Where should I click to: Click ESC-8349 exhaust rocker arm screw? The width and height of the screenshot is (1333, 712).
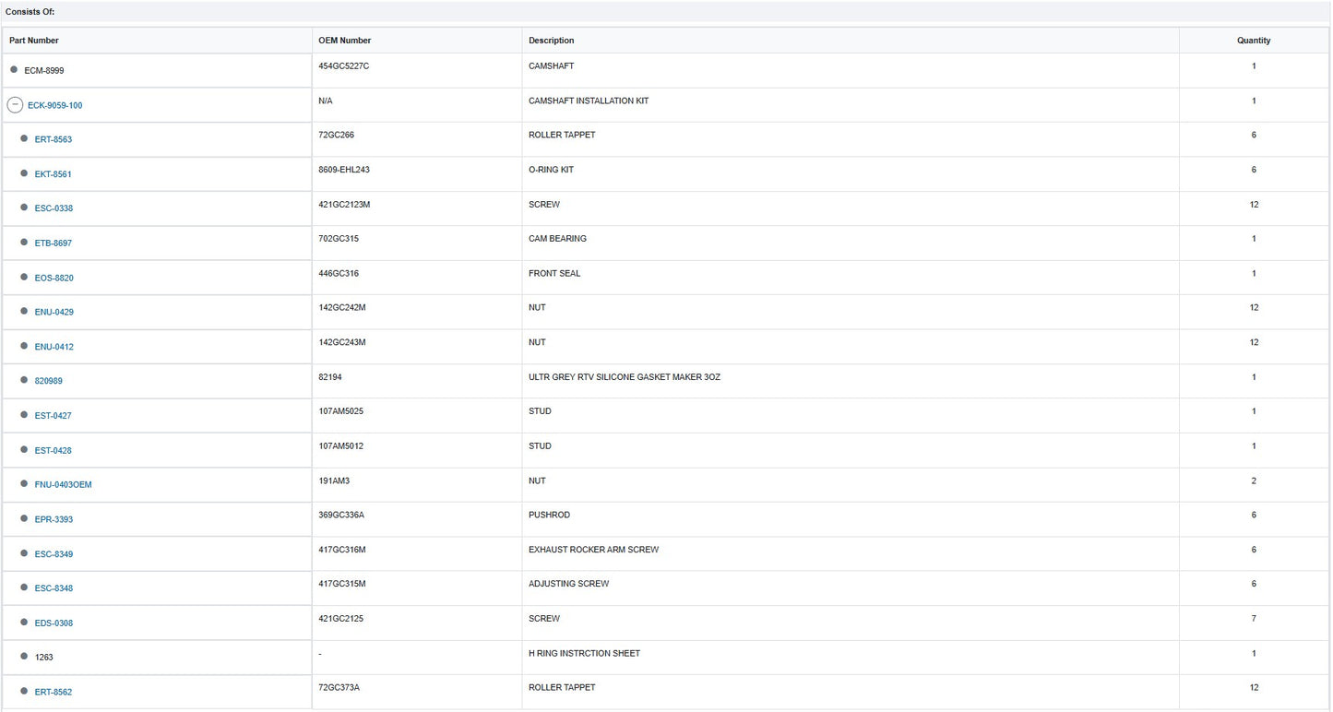tap(54, 554)
